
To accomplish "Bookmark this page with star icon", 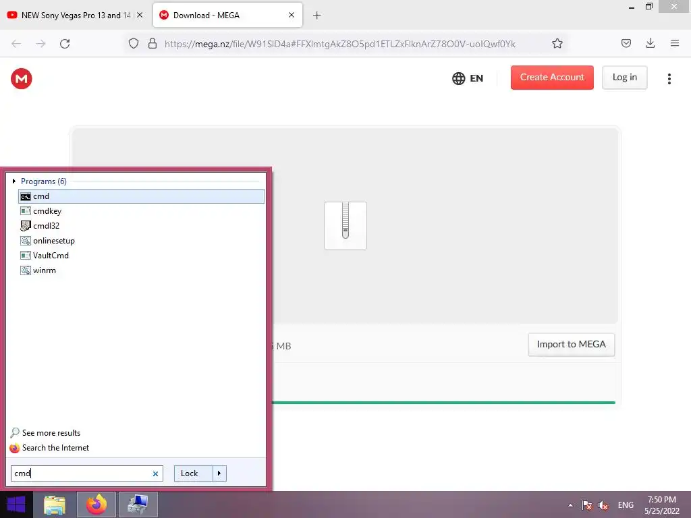I will pyautogui.click(x=557, y=44).
